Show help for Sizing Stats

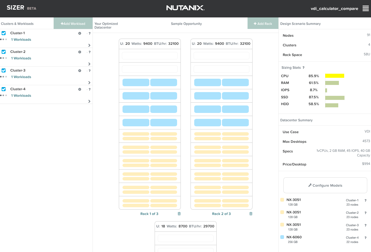(x=303, y=68)
